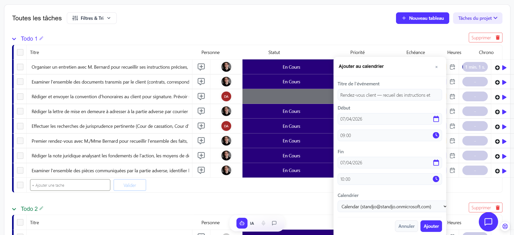The image size is (514, 235).
Task: Open the Calendrier account select box
Action: click(392, 207)
